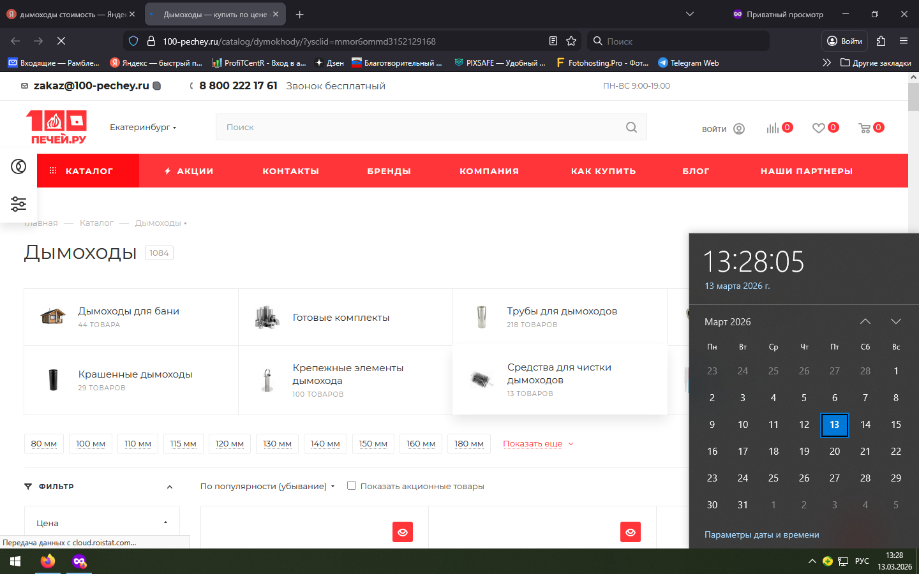Open the АКЦИИ menu item
The width and height of the screenshot is (919, 574).
pos(189,171)
